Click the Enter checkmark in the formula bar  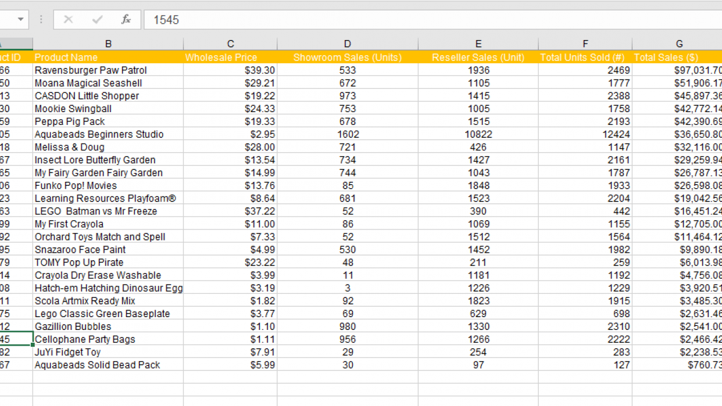click(x=97, y=20)
